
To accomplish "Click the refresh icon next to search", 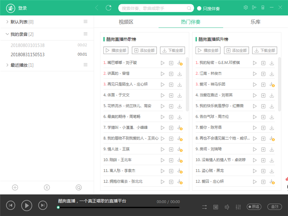I will (109, 8).
